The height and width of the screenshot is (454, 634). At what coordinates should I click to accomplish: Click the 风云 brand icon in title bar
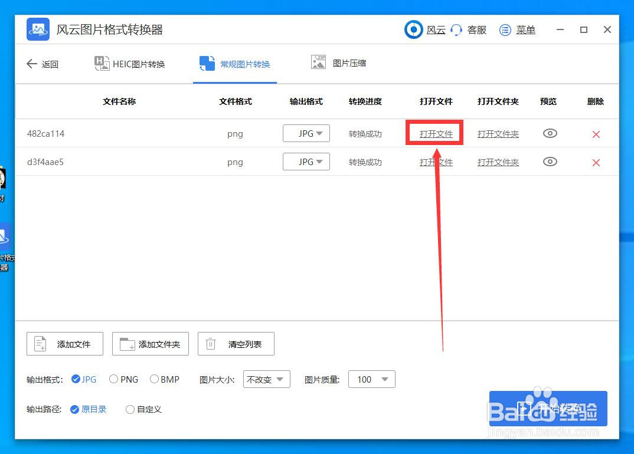click(x=413, y=30)
